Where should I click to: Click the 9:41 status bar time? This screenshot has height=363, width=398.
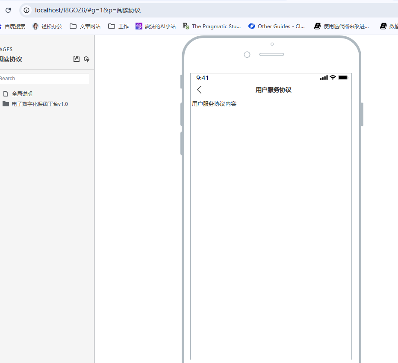202,78
